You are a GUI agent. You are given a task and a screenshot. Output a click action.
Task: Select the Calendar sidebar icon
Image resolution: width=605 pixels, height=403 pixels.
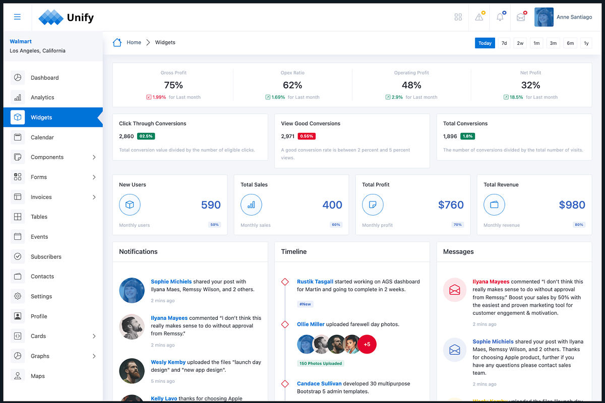[x=18, y=137]
